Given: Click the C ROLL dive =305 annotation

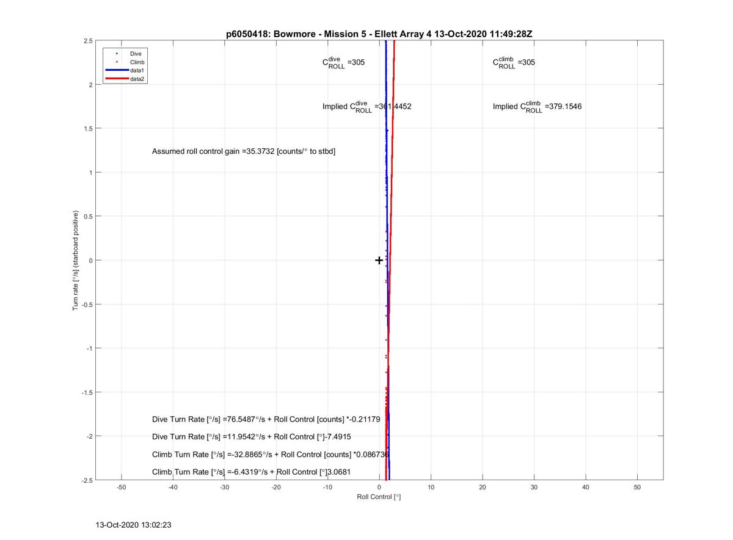Looking at the screenshot, I should [343, 62].
